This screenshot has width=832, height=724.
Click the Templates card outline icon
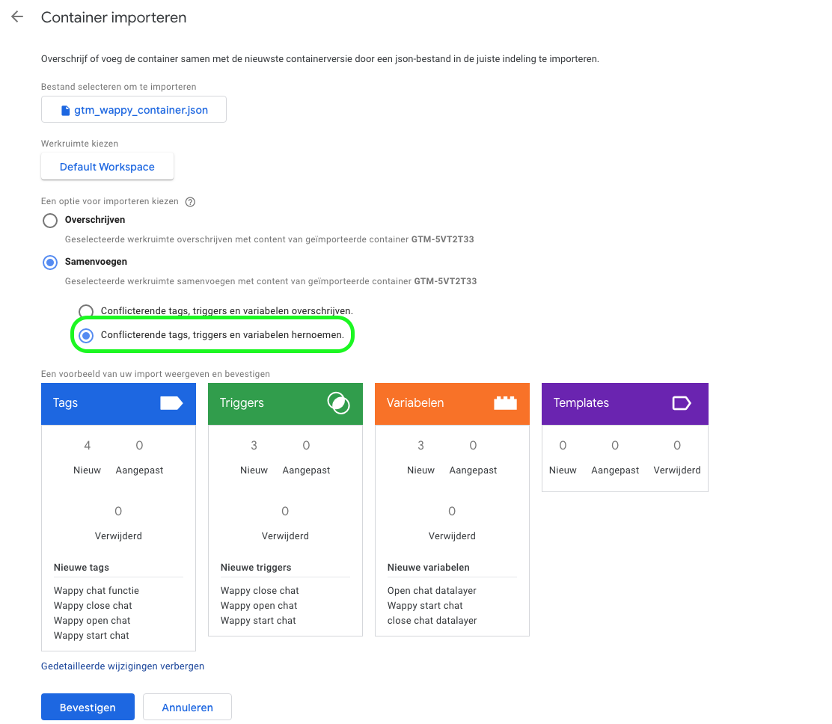point(681,403)
